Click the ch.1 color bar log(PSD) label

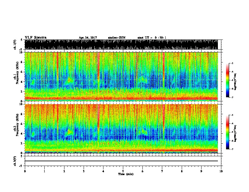click(x=235, y=82)
